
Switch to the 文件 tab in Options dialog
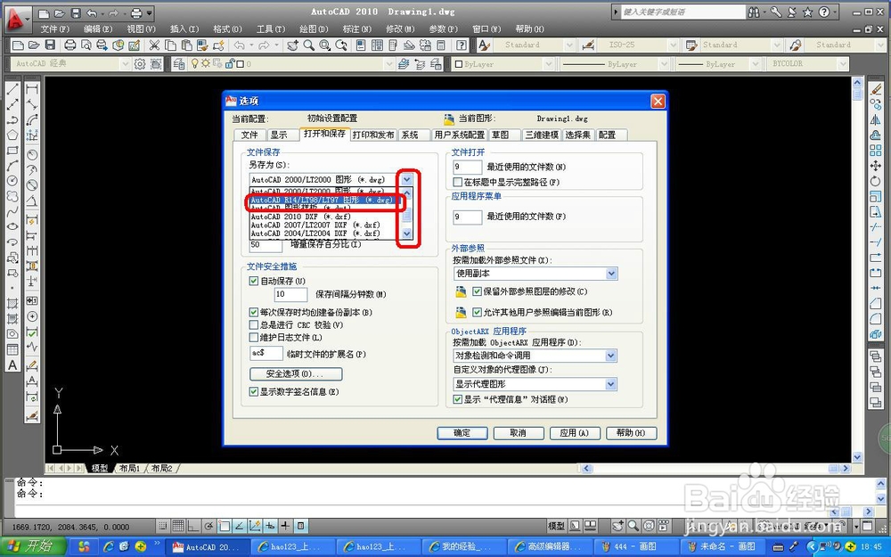[x=249, y=135]
